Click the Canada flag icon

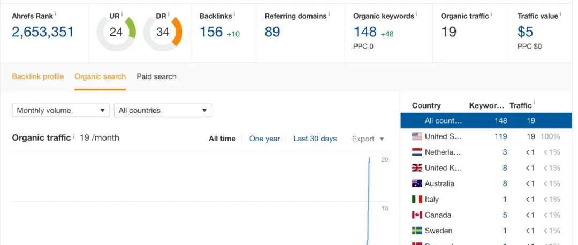point(417,215)
